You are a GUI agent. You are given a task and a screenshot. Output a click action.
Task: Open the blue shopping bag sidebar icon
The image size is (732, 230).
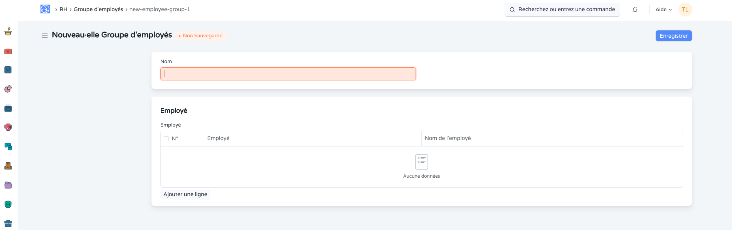[x=8, y=70]
